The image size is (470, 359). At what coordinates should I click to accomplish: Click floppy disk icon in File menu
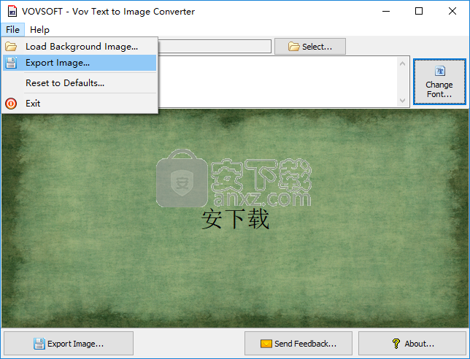tap(11, 63)
